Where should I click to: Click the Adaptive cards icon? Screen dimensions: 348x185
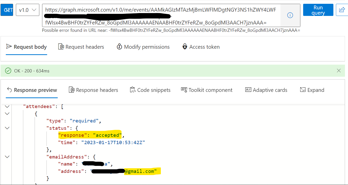pos(248,90)
